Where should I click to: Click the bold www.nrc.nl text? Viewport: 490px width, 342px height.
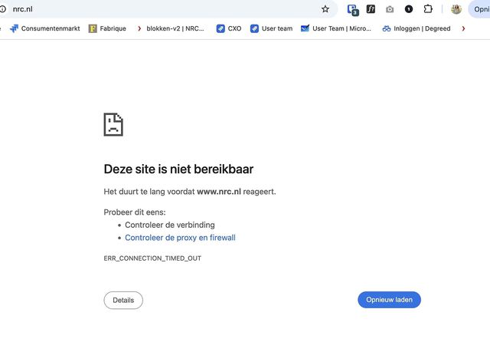point(219,192)
